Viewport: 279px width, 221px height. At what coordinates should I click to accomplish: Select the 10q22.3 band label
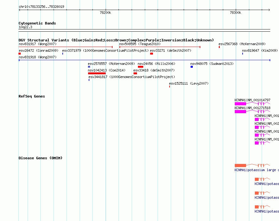tap(25, 27)
